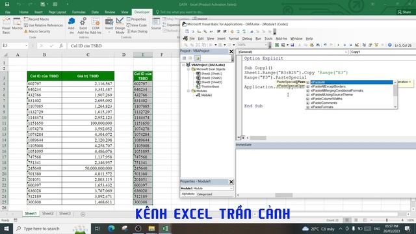Click the Record Macro button
This screenshot has height=234, width=416.
click(x=36, y=19)
